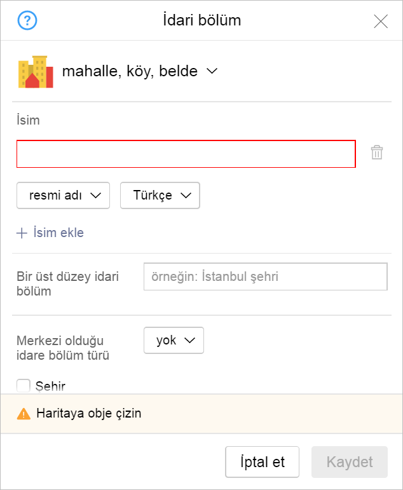This screenshot has height=490, width=403.
Task: Open help via the question mark icon
Action: [27, 20]
